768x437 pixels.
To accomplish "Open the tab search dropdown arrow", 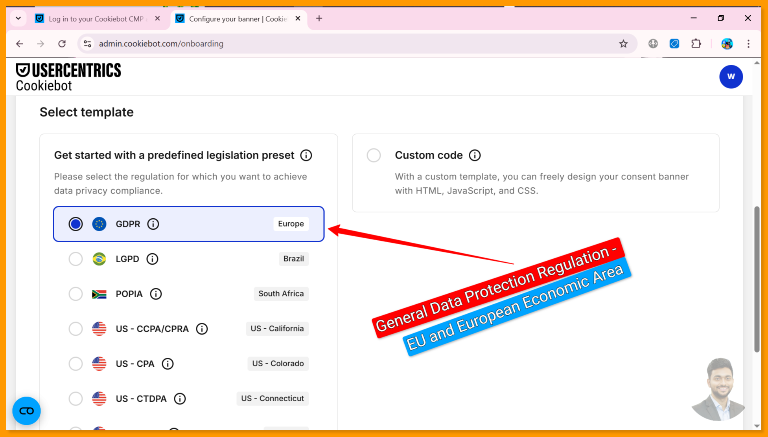I will (x=18, y=18).
